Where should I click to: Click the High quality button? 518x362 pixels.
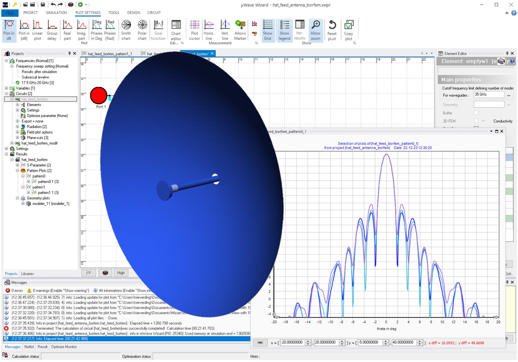(121, 273)
